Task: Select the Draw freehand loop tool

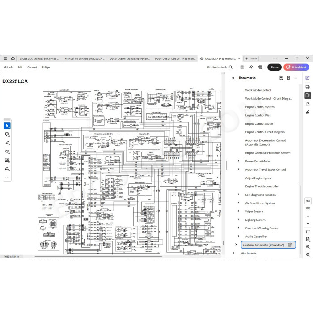Action: 7,152
